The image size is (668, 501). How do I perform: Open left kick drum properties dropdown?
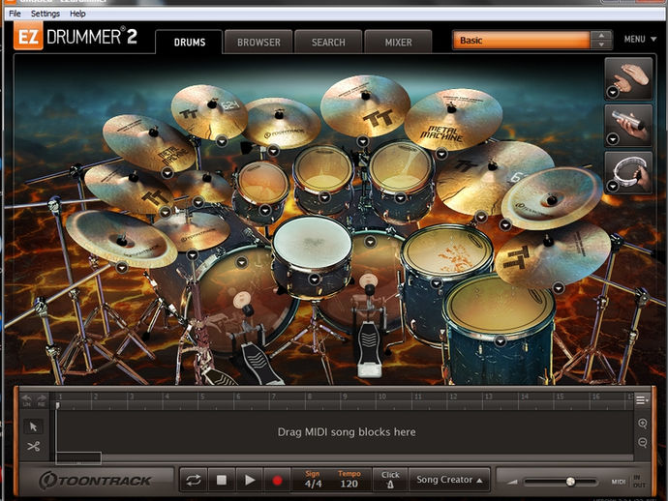(242, 262)
